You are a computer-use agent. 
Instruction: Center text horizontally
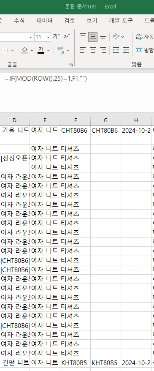coord(93,50)
